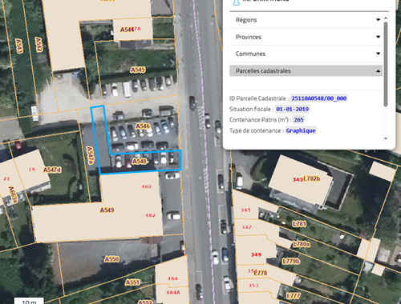Click house number 347 on map
The image size is (401, 304).
(x=246, y=227)
